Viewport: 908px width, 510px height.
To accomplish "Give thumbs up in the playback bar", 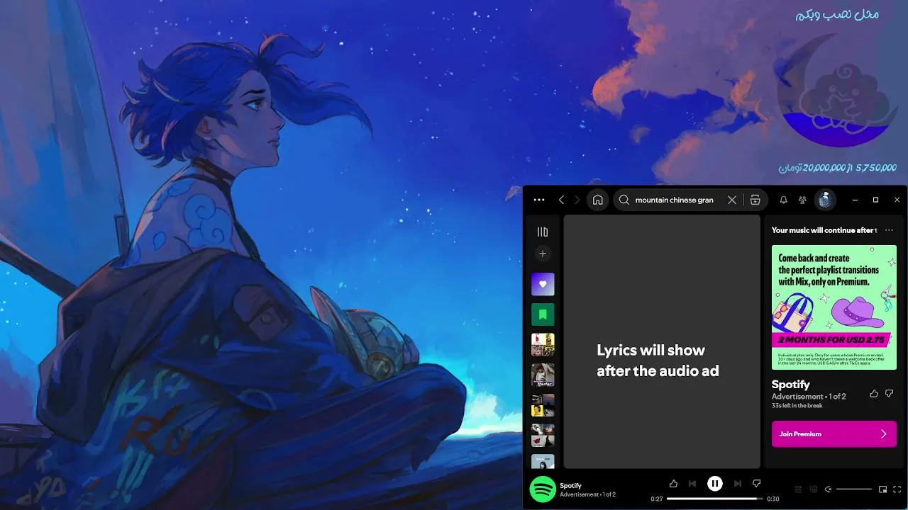I will (x=673, y=484).
